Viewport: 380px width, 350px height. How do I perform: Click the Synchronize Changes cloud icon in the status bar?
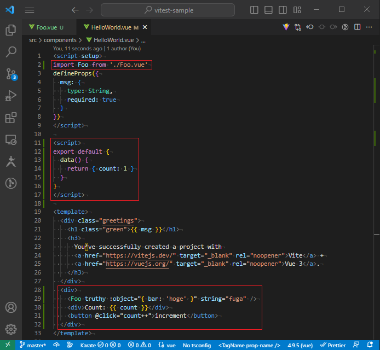(56, 345)
